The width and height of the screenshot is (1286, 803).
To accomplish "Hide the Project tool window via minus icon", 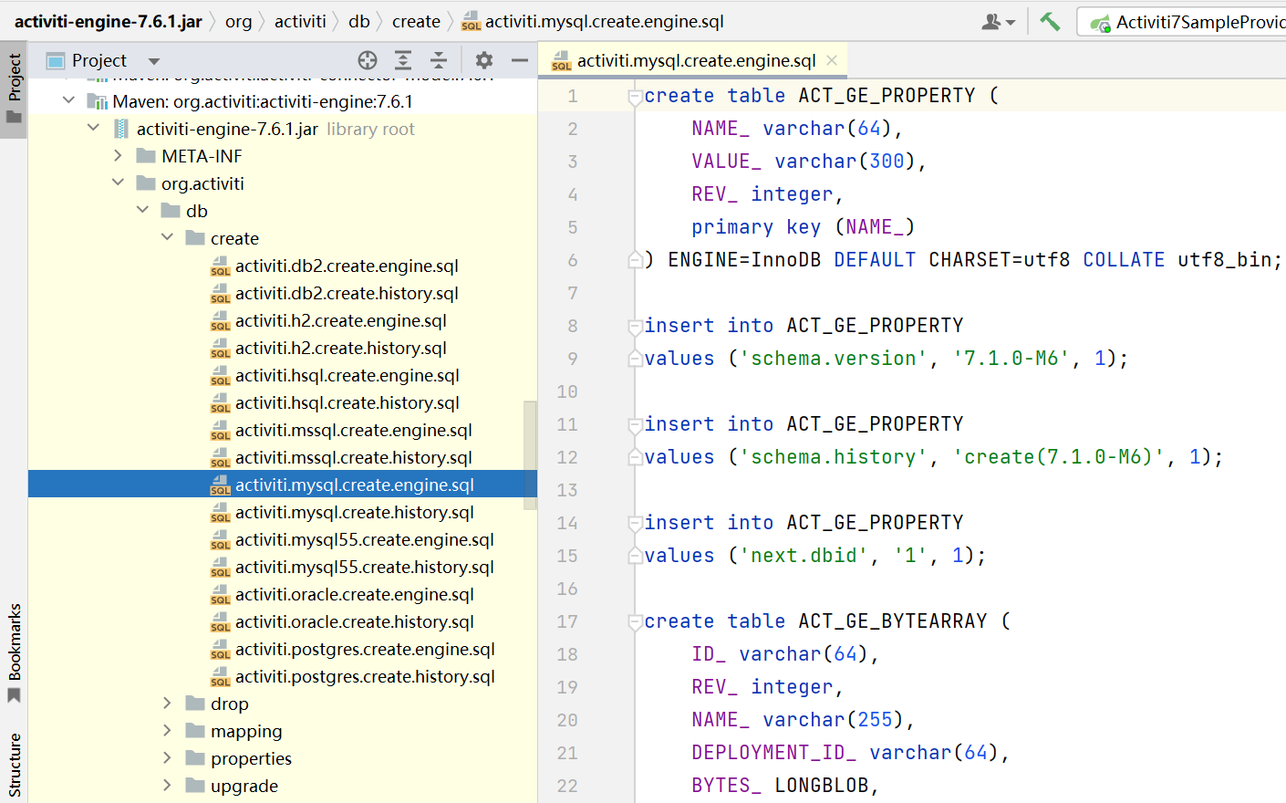I will point(519,60).
